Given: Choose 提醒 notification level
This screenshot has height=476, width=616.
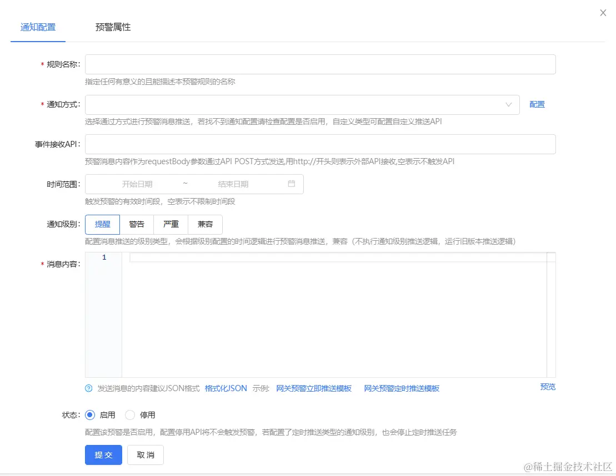Looking at the screenshot, I should (x=103, y=225).
